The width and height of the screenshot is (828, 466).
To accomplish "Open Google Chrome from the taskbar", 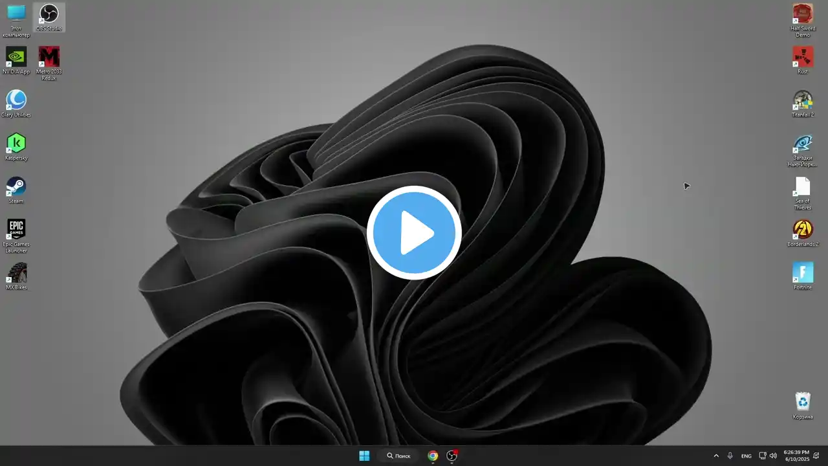I will pos(433,456).
